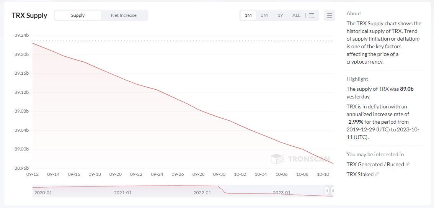Click the 09-24 x-axis date label
The image size is (434, 208).
[x=157, y=175]
